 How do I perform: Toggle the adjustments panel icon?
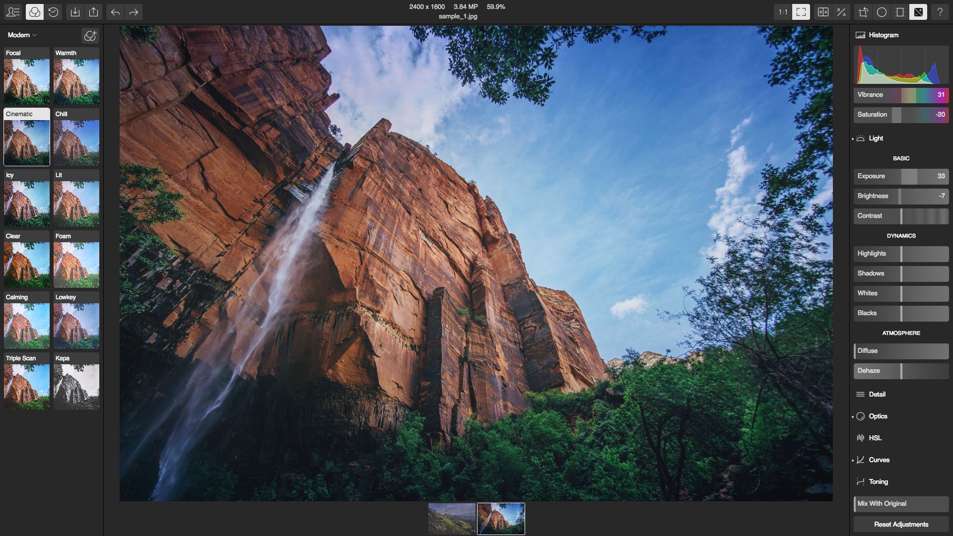(918, 12)
